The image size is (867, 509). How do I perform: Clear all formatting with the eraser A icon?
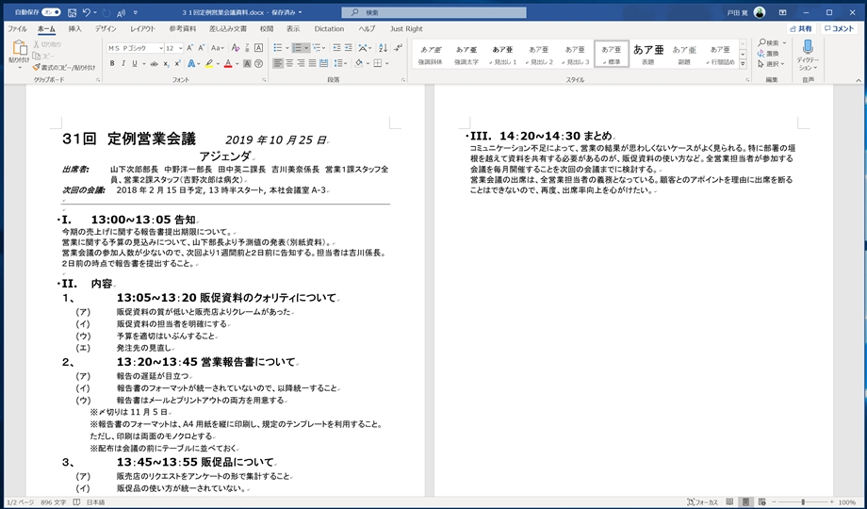pos(236,48)
